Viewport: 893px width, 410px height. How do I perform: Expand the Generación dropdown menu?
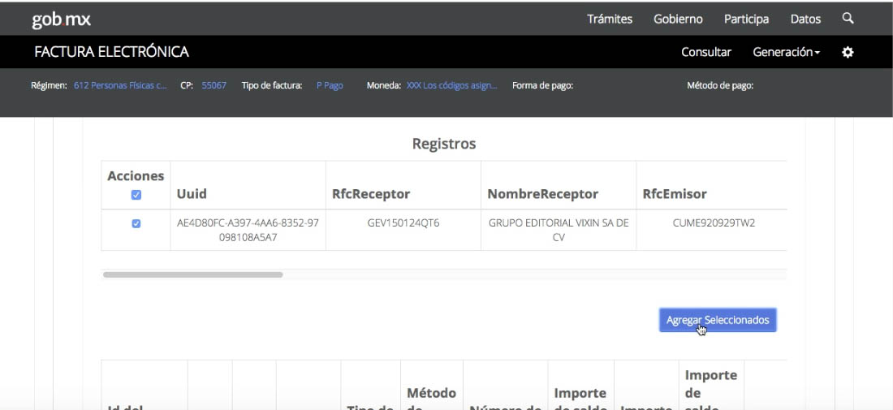coord(786,52)
